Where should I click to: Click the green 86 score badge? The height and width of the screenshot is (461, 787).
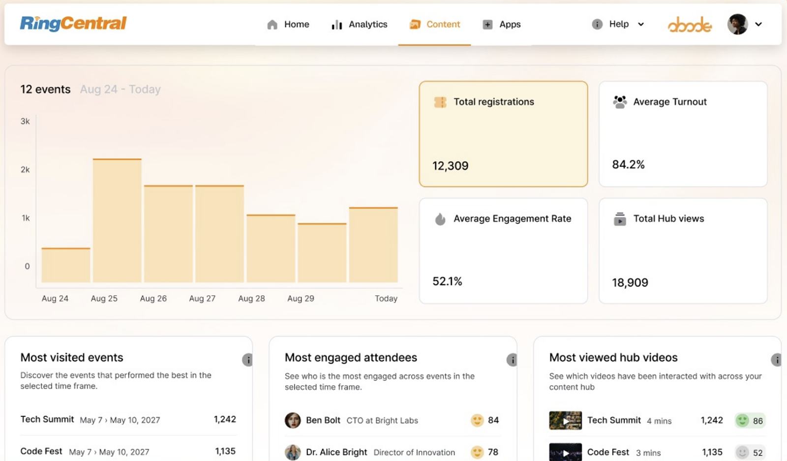[x=750, y=421]
